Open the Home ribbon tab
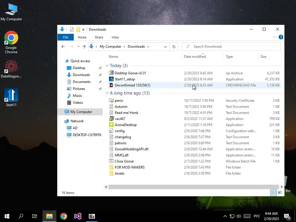The height and width of the screenshot is (222, 296). pyautogui.click(x=82, y=37)
